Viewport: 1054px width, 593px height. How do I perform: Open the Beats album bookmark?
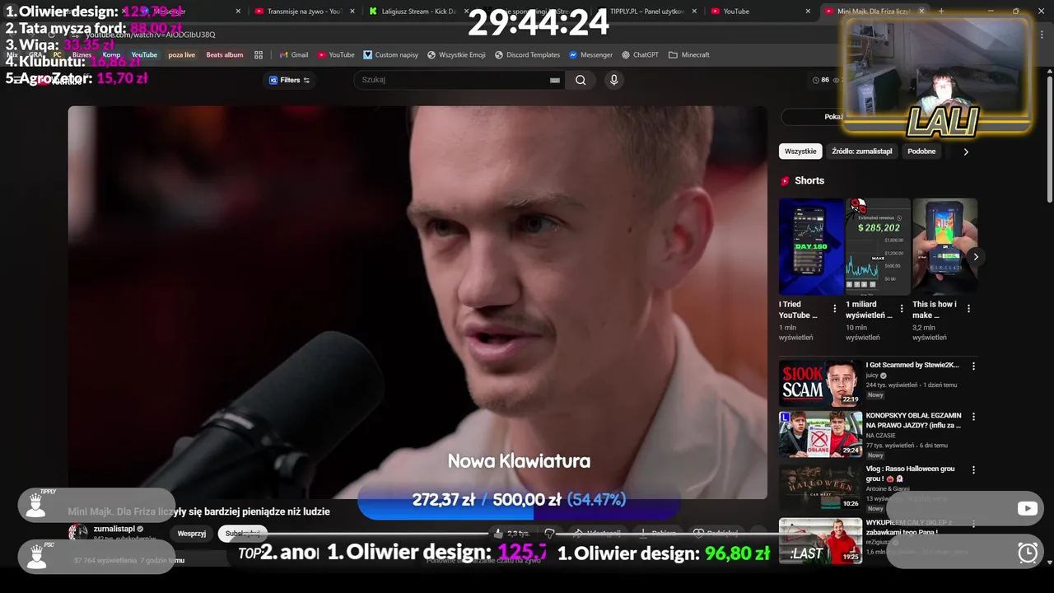coord(225,55)
